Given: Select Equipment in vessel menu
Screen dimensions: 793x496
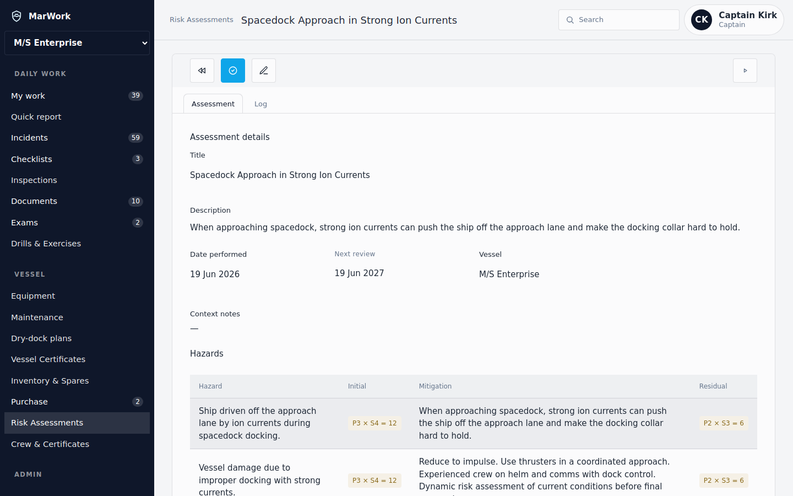Looking at the screenshot, I should (77, 296).
